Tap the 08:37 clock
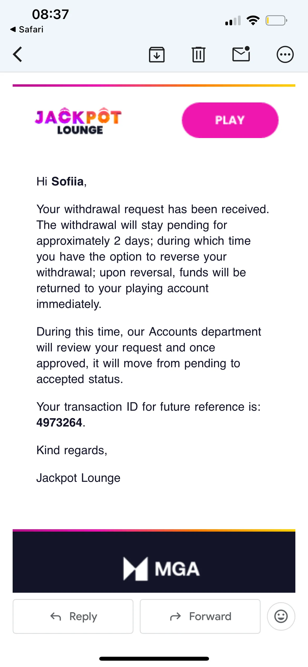The height and width of the screenshot is (667, 308). (x=51, y=14)
